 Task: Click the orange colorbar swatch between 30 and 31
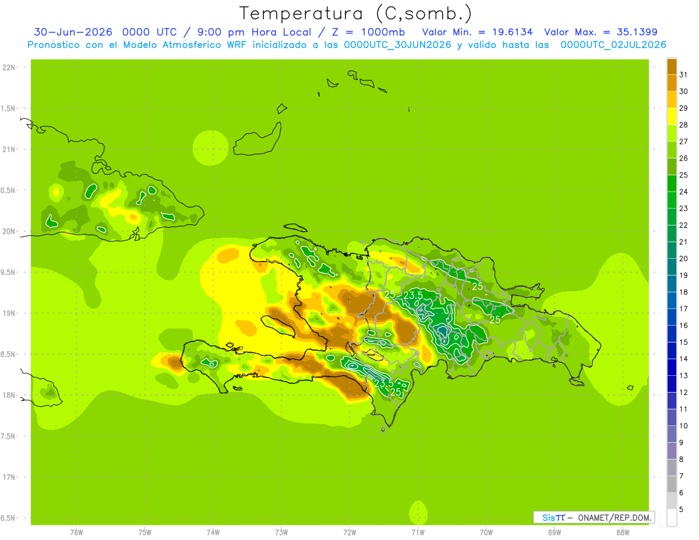tap(672, 83)
